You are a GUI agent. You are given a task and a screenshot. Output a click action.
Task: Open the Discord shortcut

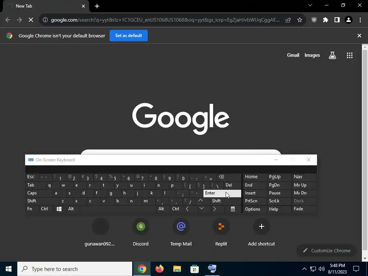pyautogui.click(x=141, y=232)
